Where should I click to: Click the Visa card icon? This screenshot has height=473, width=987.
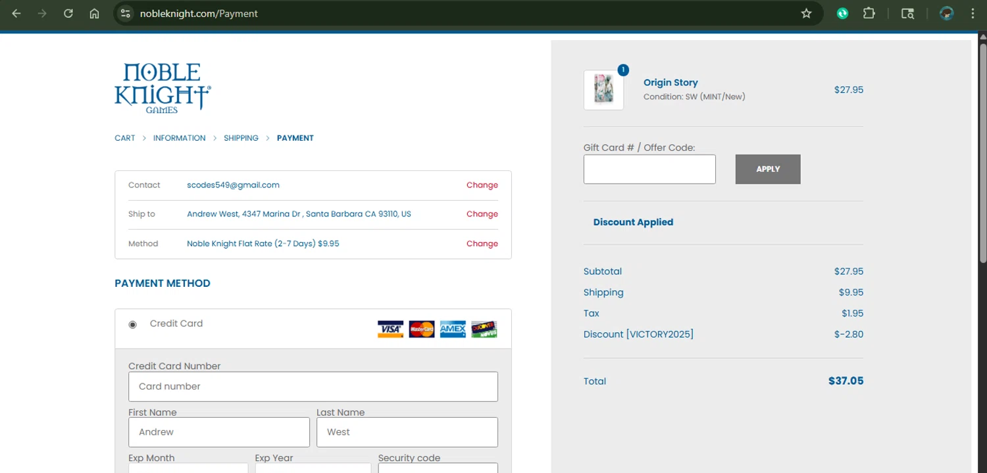click(390, 329)
